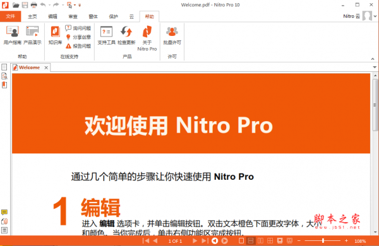Click 检查更新 to check for updates

point(126,35)
